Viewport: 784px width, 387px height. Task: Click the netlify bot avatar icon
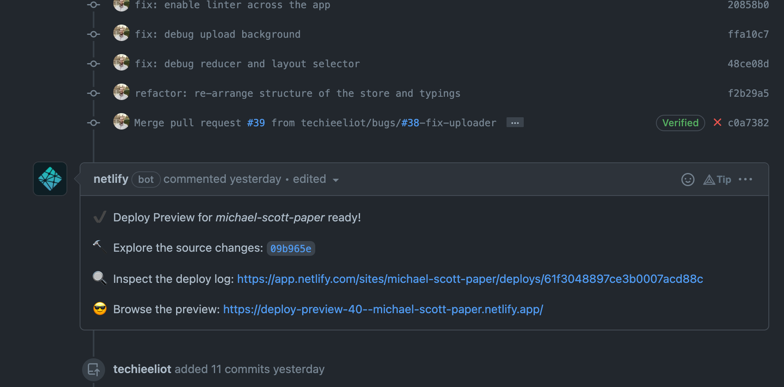tap(50, 179)
